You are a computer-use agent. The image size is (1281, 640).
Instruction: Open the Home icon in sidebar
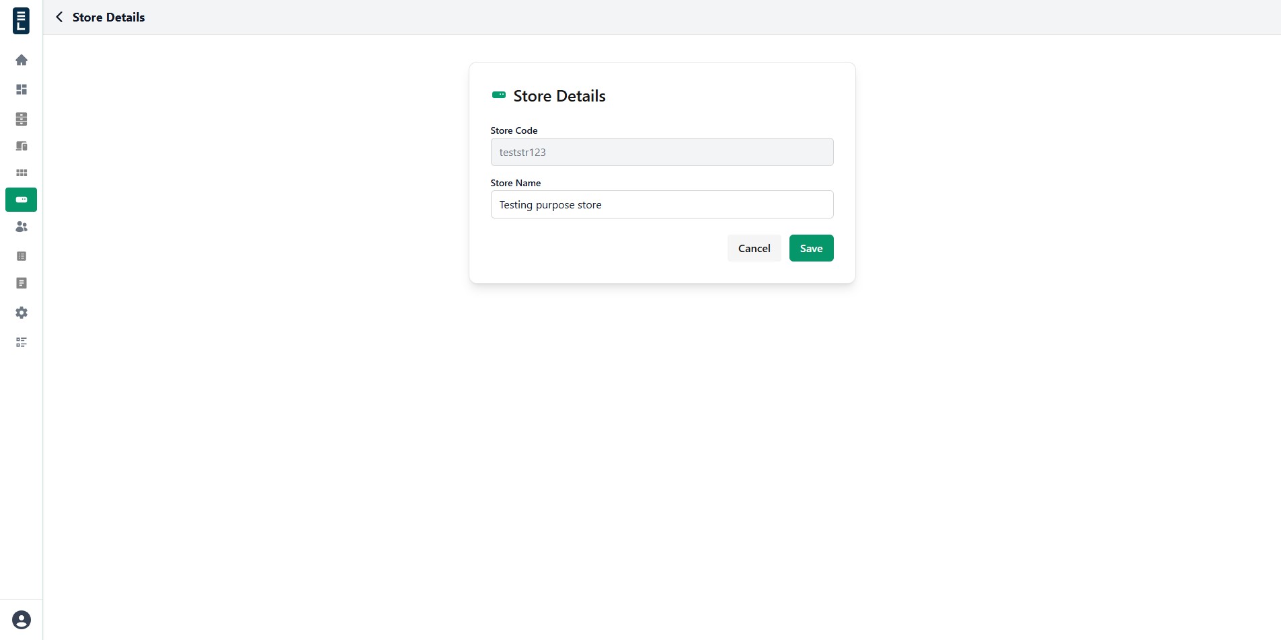pyautogui.click(x=22, y=61)
